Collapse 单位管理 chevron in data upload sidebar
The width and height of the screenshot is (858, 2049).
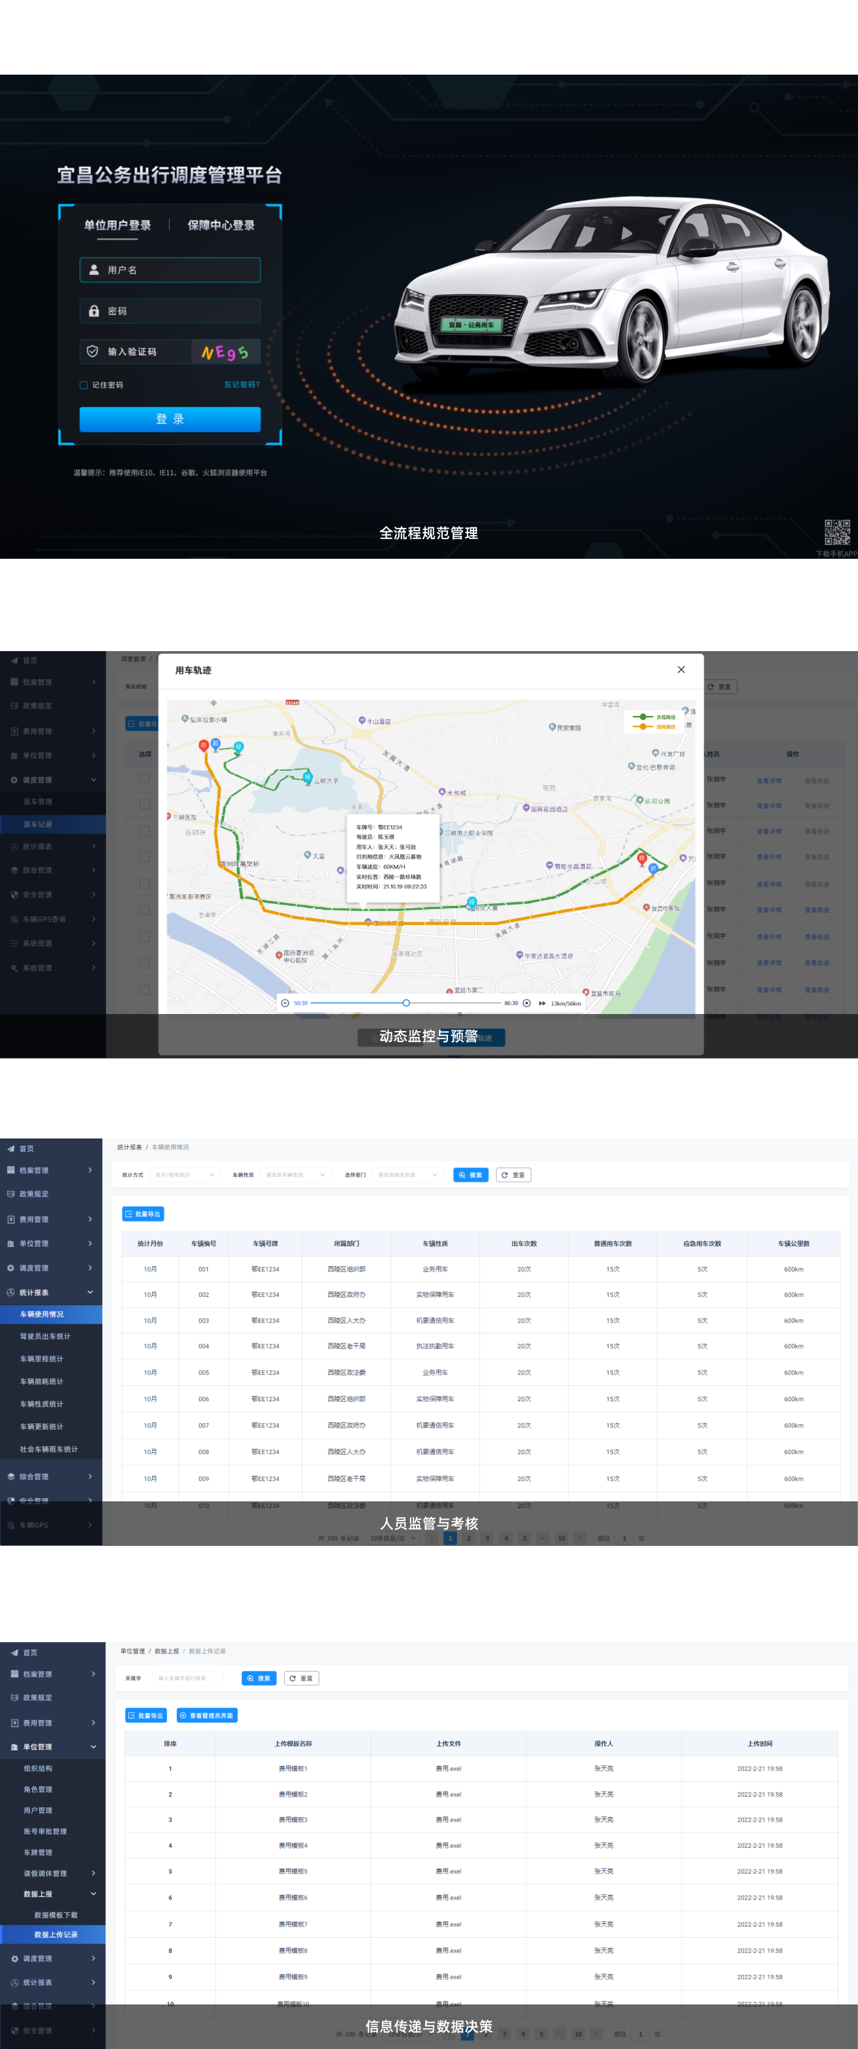coord(93,1747)
